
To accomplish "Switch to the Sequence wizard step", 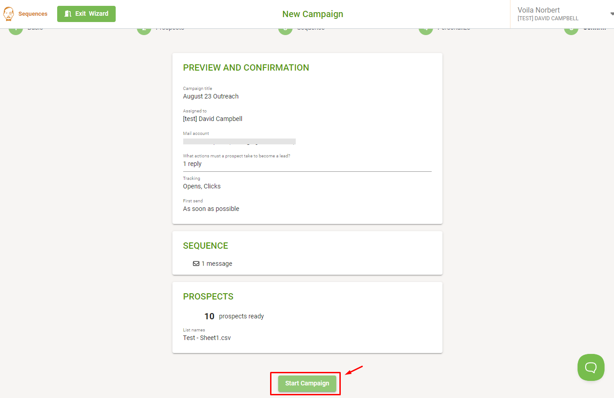I will click(285, 28).
